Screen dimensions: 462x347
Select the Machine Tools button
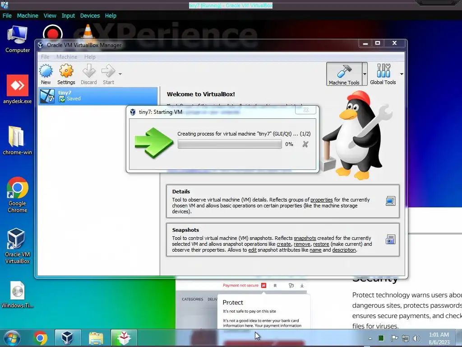(344, 74)
